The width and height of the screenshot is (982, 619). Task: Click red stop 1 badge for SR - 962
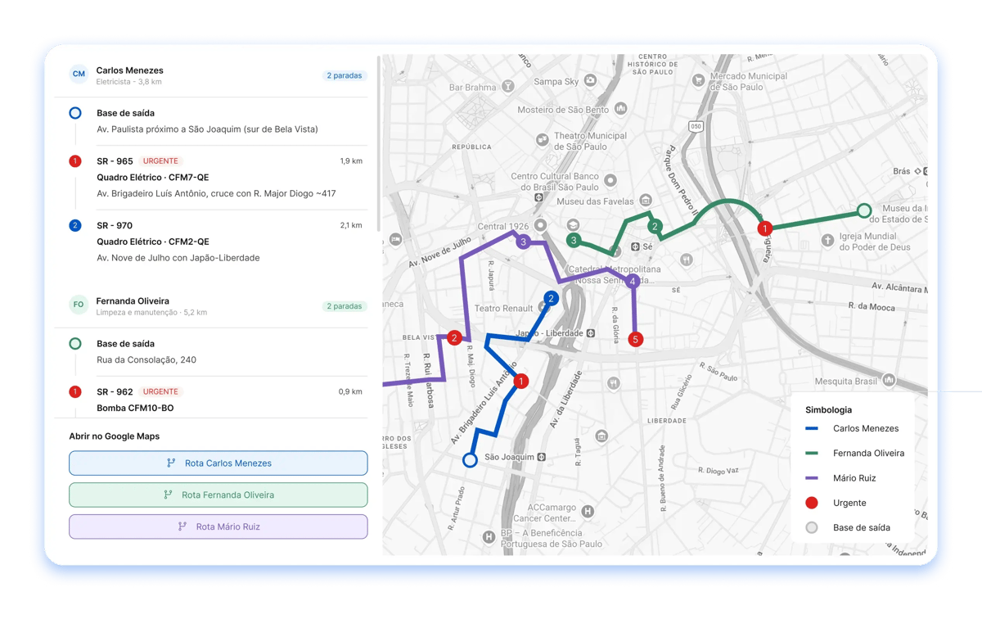75,391
